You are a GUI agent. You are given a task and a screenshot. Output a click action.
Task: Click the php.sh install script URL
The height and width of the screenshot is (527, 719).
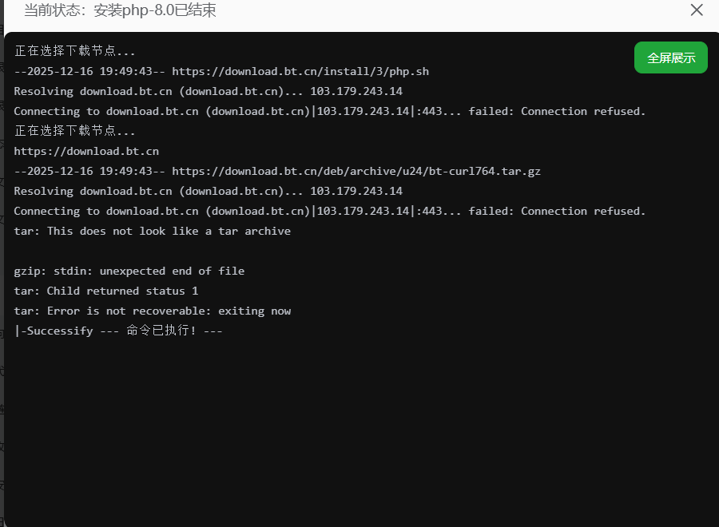click(x=300, y=71)
